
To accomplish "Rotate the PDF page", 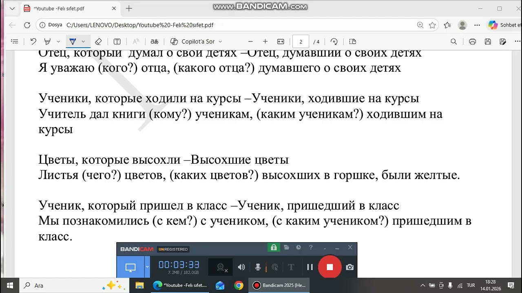I will pyautogui.click(x=334, y=42).
